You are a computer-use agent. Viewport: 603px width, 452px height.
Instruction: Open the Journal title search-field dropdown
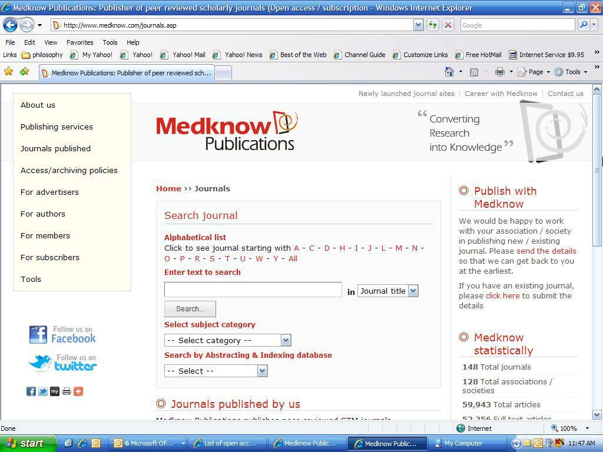coord(387,291)
